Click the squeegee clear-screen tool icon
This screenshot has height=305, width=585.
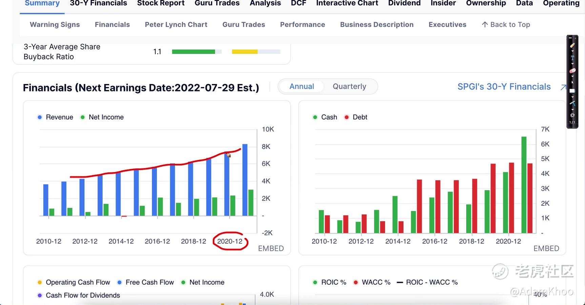point(572,103)
